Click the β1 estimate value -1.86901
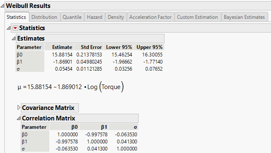This screenshot has width=271, height=153. click(x=63, y=62)
